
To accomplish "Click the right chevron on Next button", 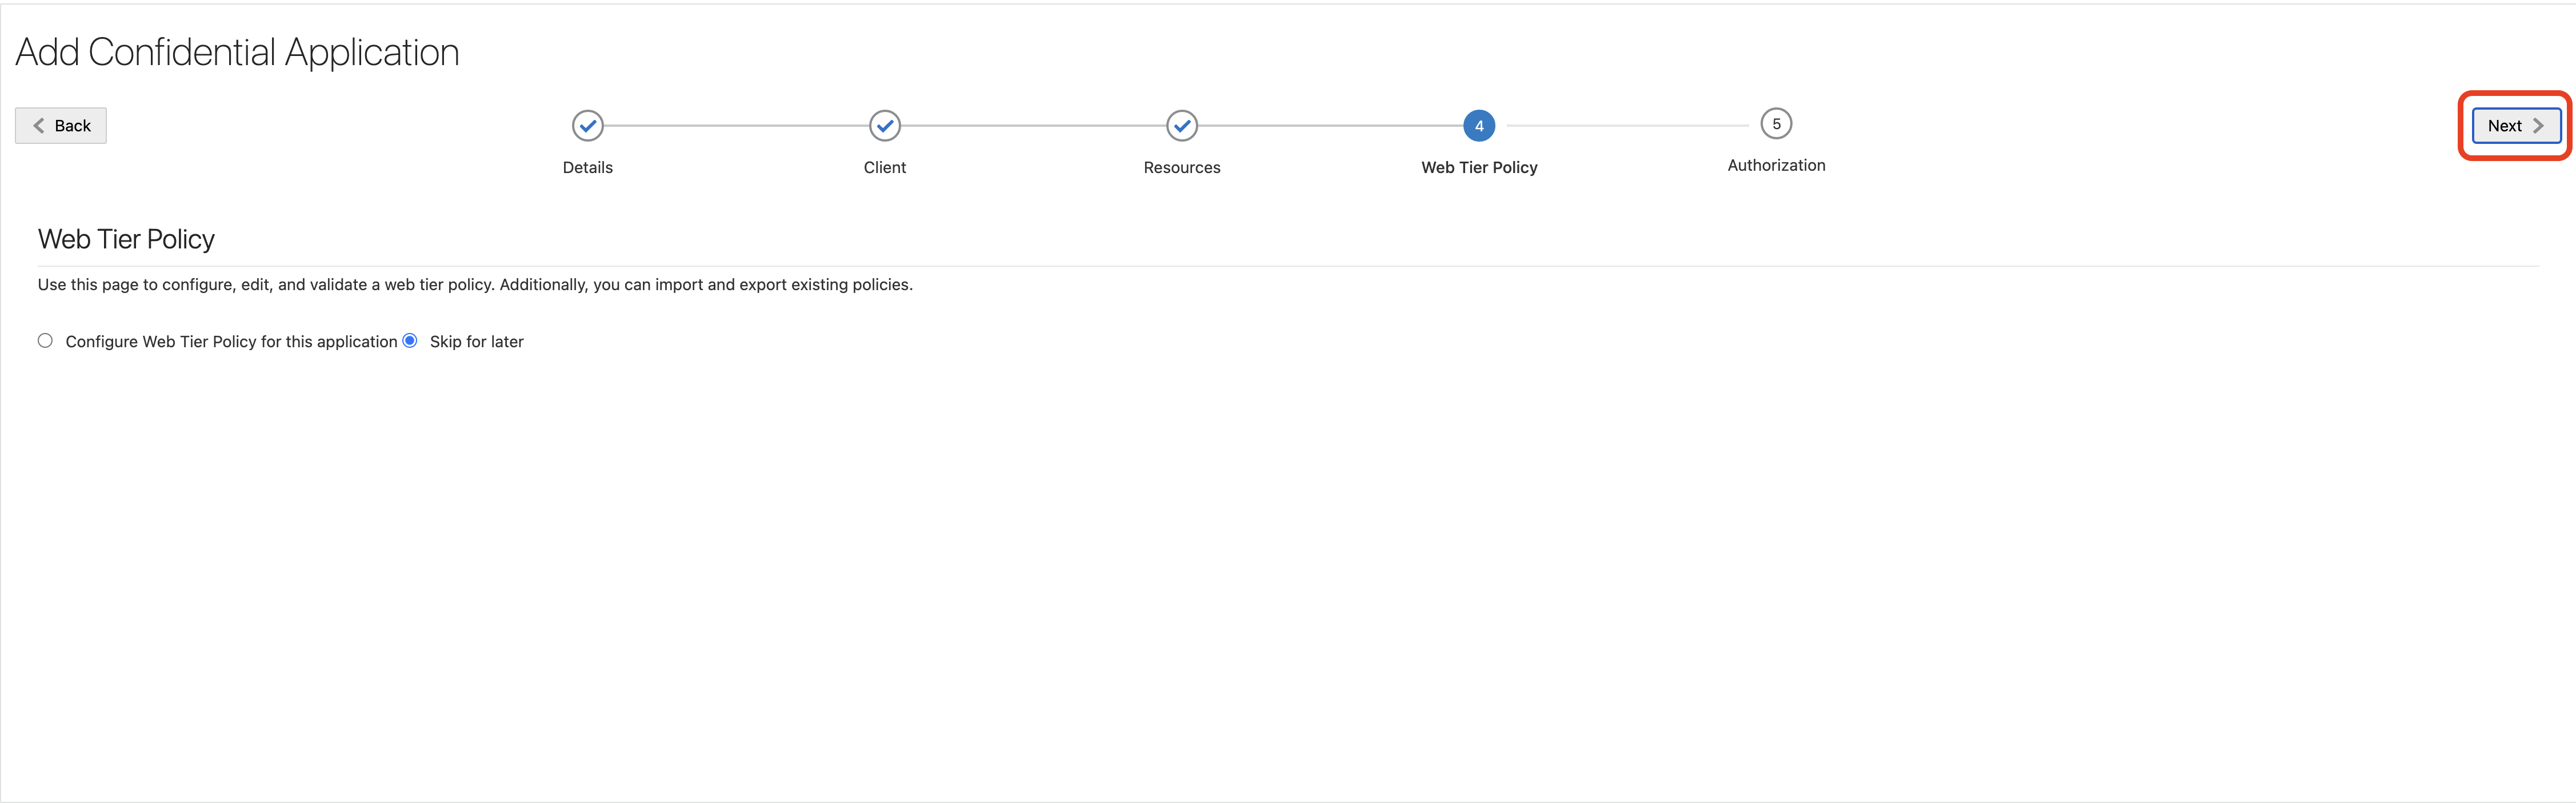I will point(2537,126).
